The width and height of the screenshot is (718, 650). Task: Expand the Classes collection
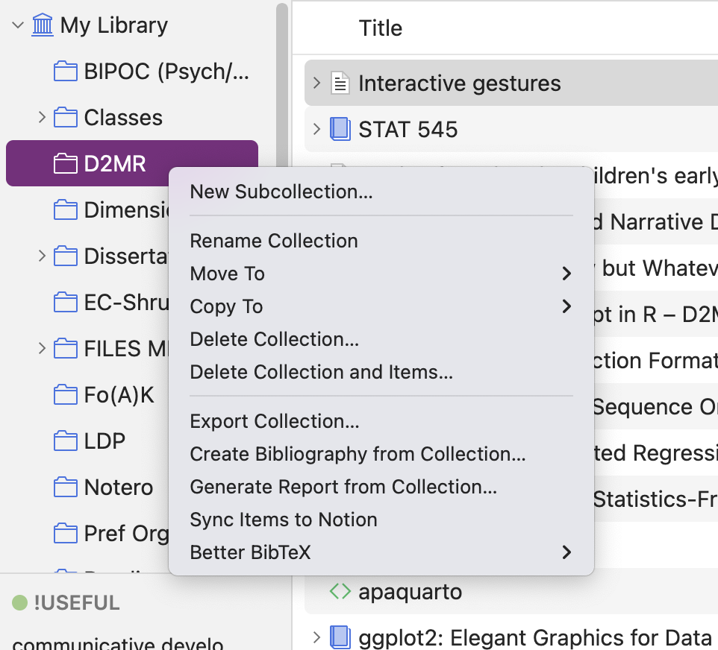41,117
